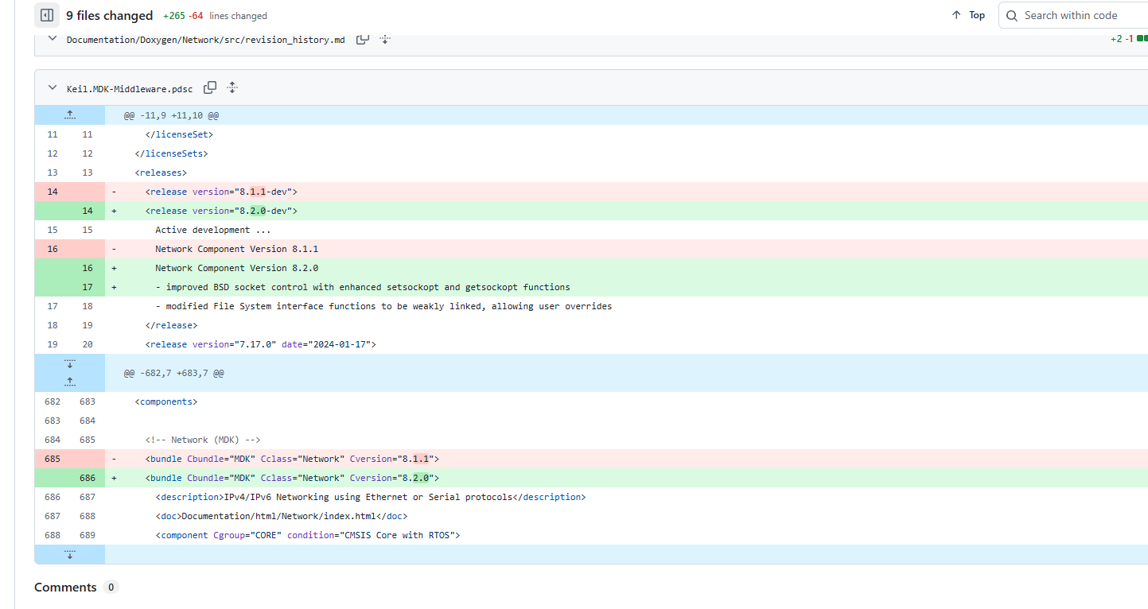Copy the revision_history.md file path
Image resolution: width=1148 pixels, height=609 pixels.
pyautogui.click(x=363, y=39)
